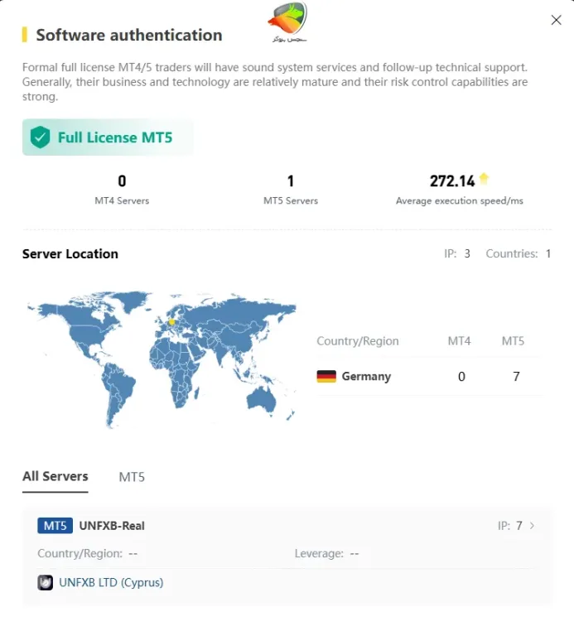
Task: Switch to the MT5 servers tab
Action: tap(132, 477)
